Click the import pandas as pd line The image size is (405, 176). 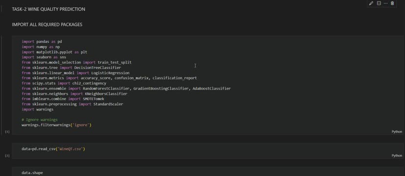pos(42,42)
